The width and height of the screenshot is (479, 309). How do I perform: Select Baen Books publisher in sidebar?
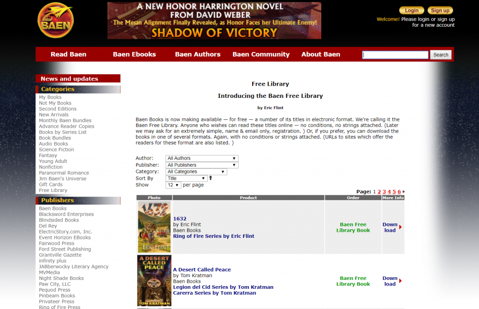click(52, 208)
